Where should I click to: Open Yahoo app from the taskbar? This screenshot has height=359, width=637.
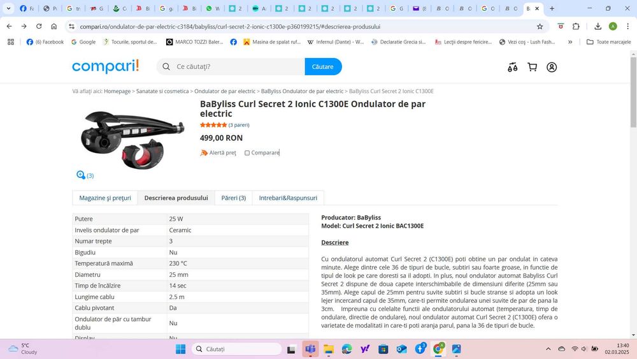(x=365, y=349)
